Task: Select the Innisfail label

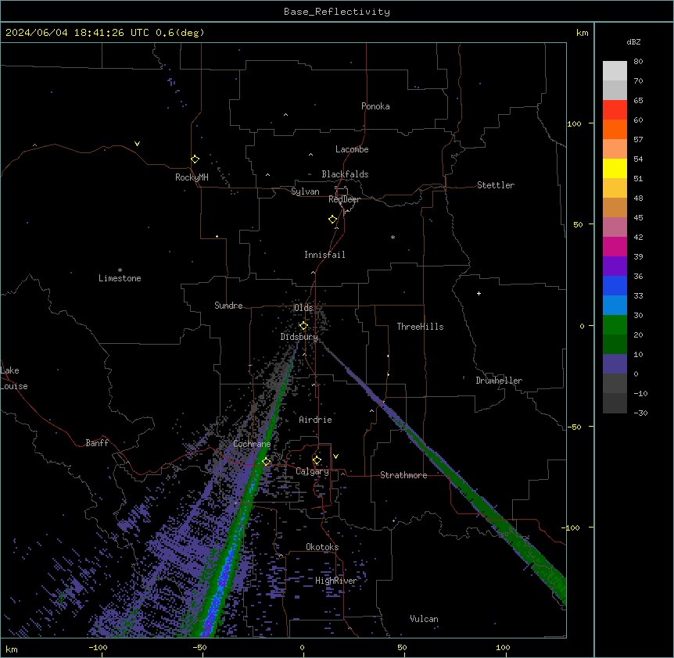Action: point(324,255)
